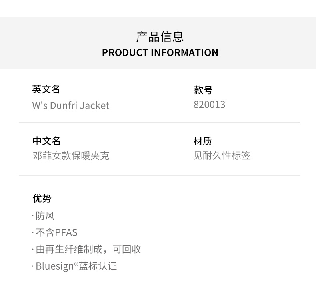Image resolution: width=316 pixels, height=282 pixels.
Task: Click the 产品信息 heading
Action: click(x=160, y=37)
